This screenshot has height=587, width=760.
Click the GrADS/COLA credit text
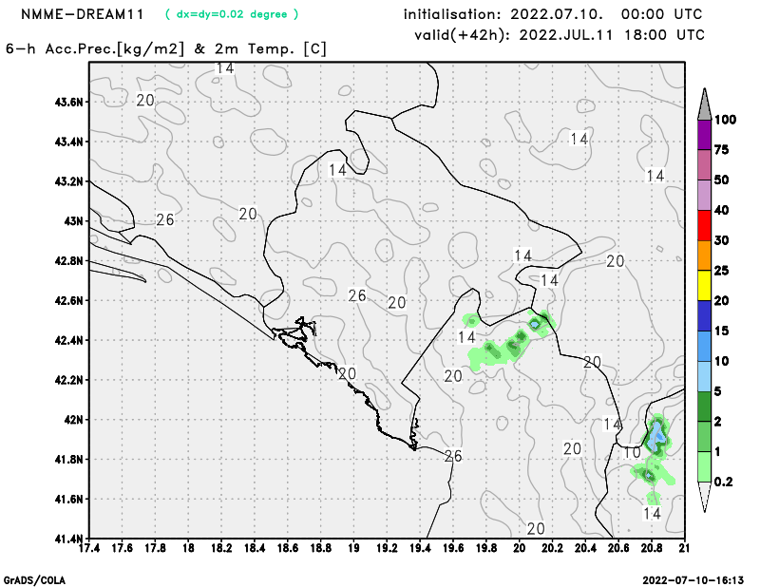point(34,580)
